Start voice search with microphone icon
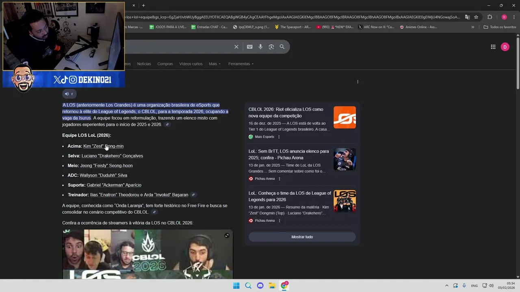The width and height of the screenshot is (520, 292). [260, 47]
